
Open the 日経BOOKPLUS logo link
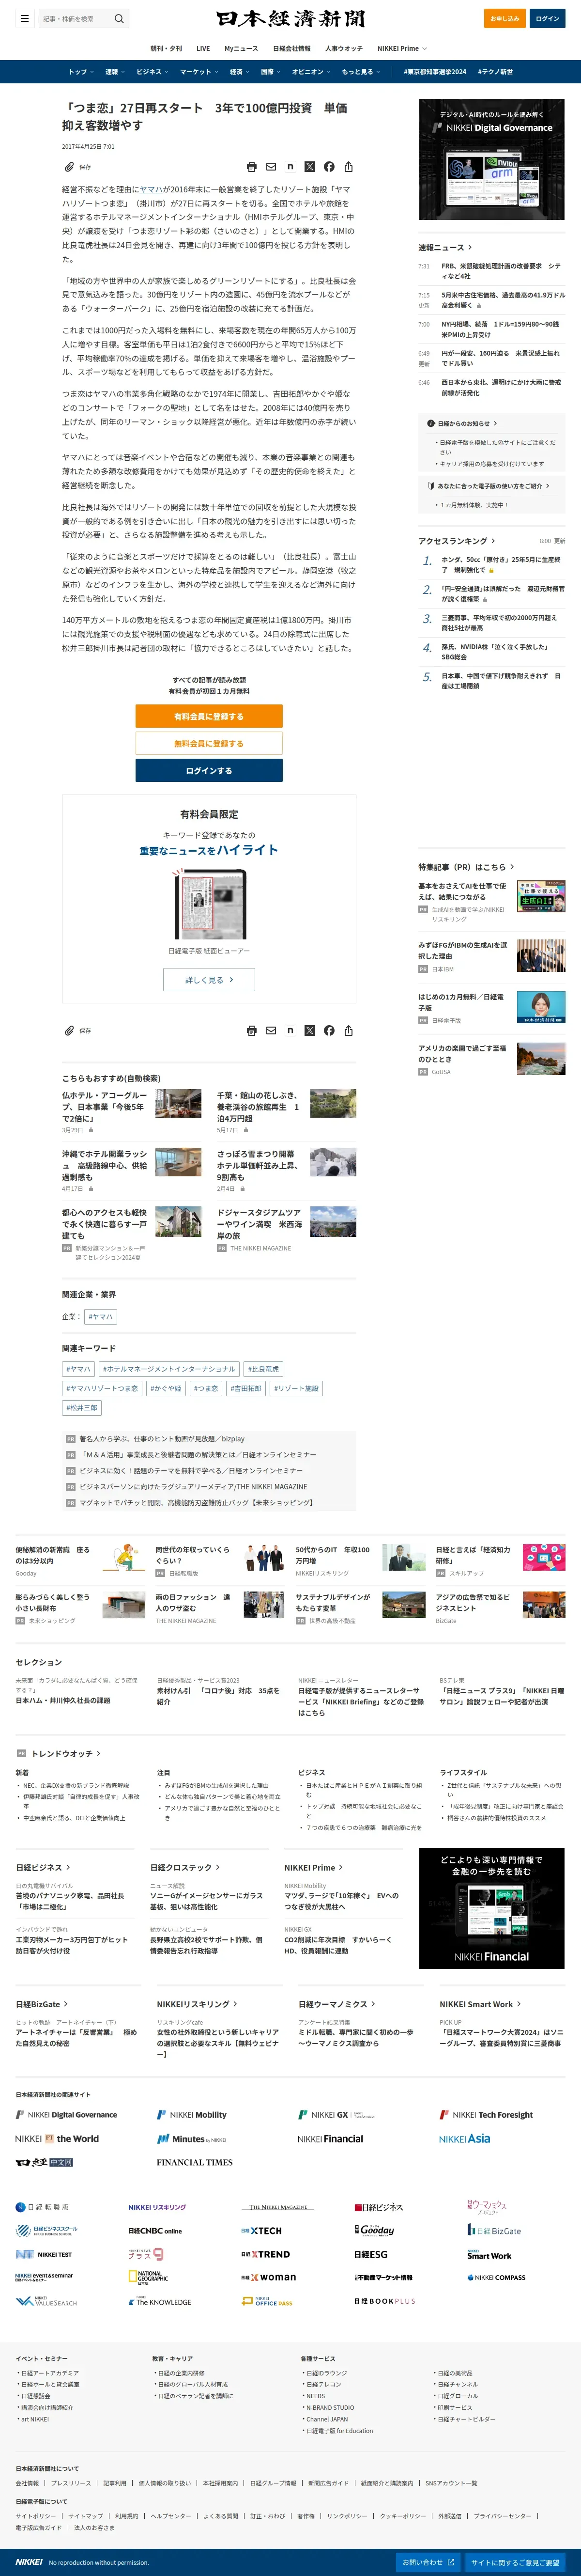385,2301
